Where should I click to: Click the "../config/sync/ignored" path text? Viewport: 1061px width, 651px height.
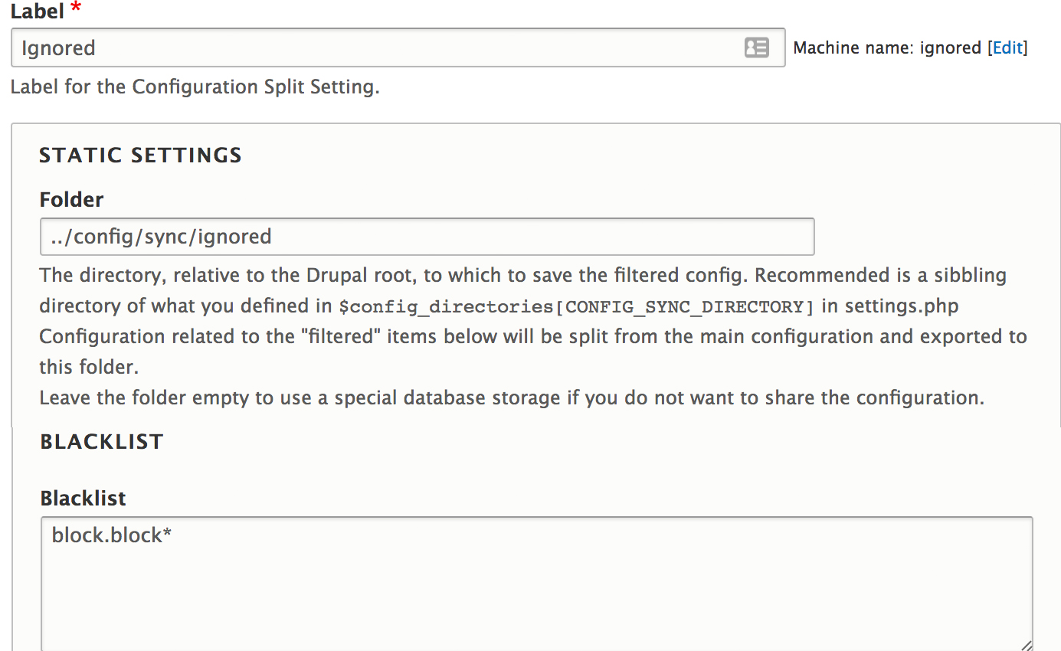click(162, 237)
